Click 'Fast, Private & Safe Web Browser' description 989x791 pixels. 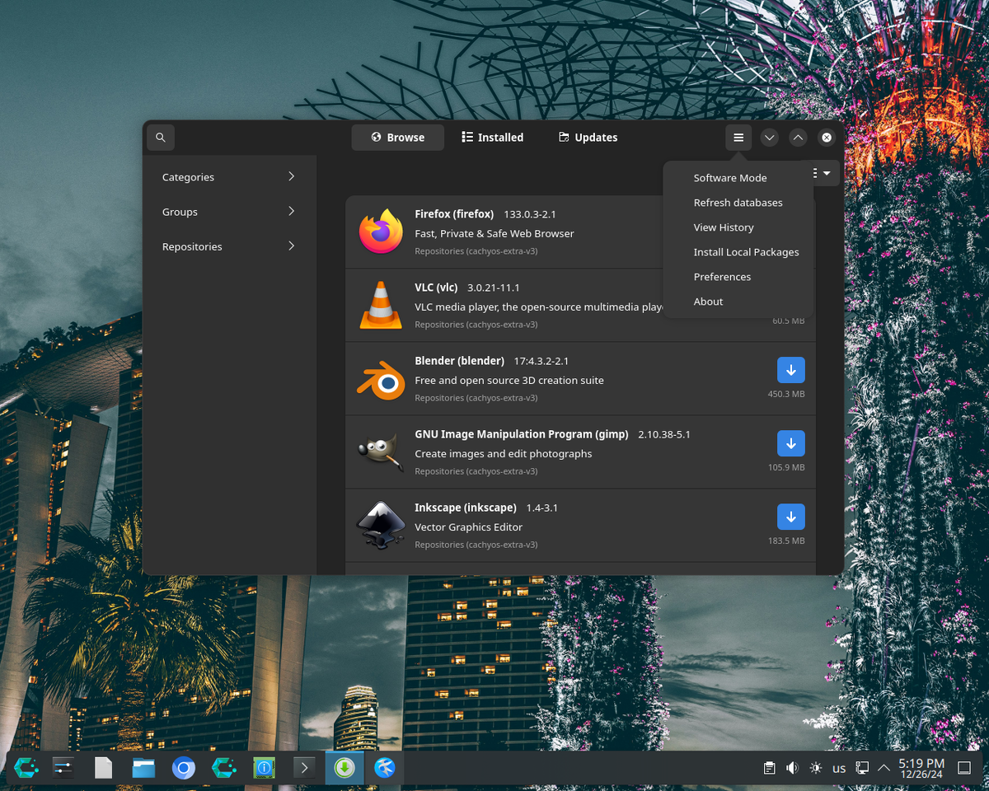pyautogui.click(x=494, y=234)
